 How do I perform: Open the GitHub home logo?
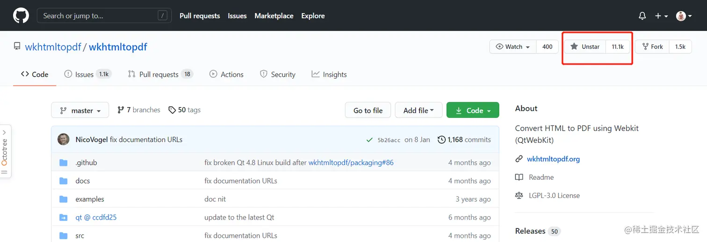[21, 15]
